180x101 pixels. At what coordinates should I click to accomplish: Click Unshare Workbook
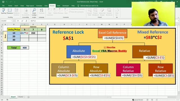coord(109,12)
